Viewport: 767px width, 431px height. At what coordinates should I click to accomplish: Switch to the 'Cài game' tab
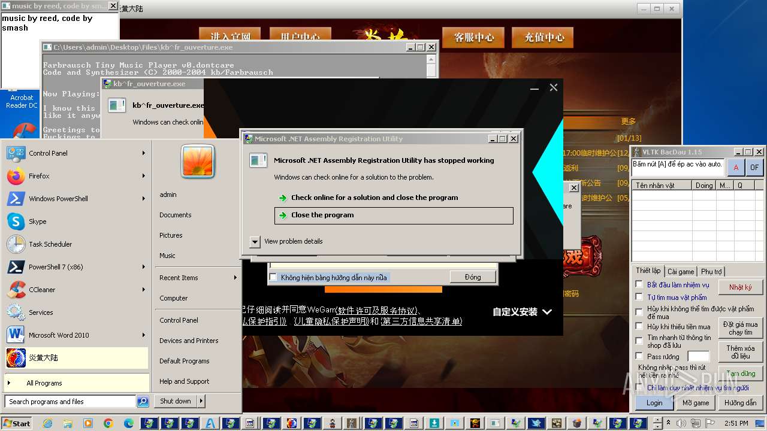[x=681, y=272]
